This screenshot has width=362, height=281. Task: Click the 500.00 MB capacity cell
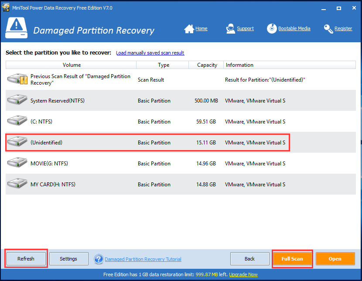206,101
